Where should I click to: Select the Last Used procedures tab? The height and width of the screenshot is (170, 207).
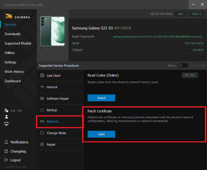pos(60,76)
